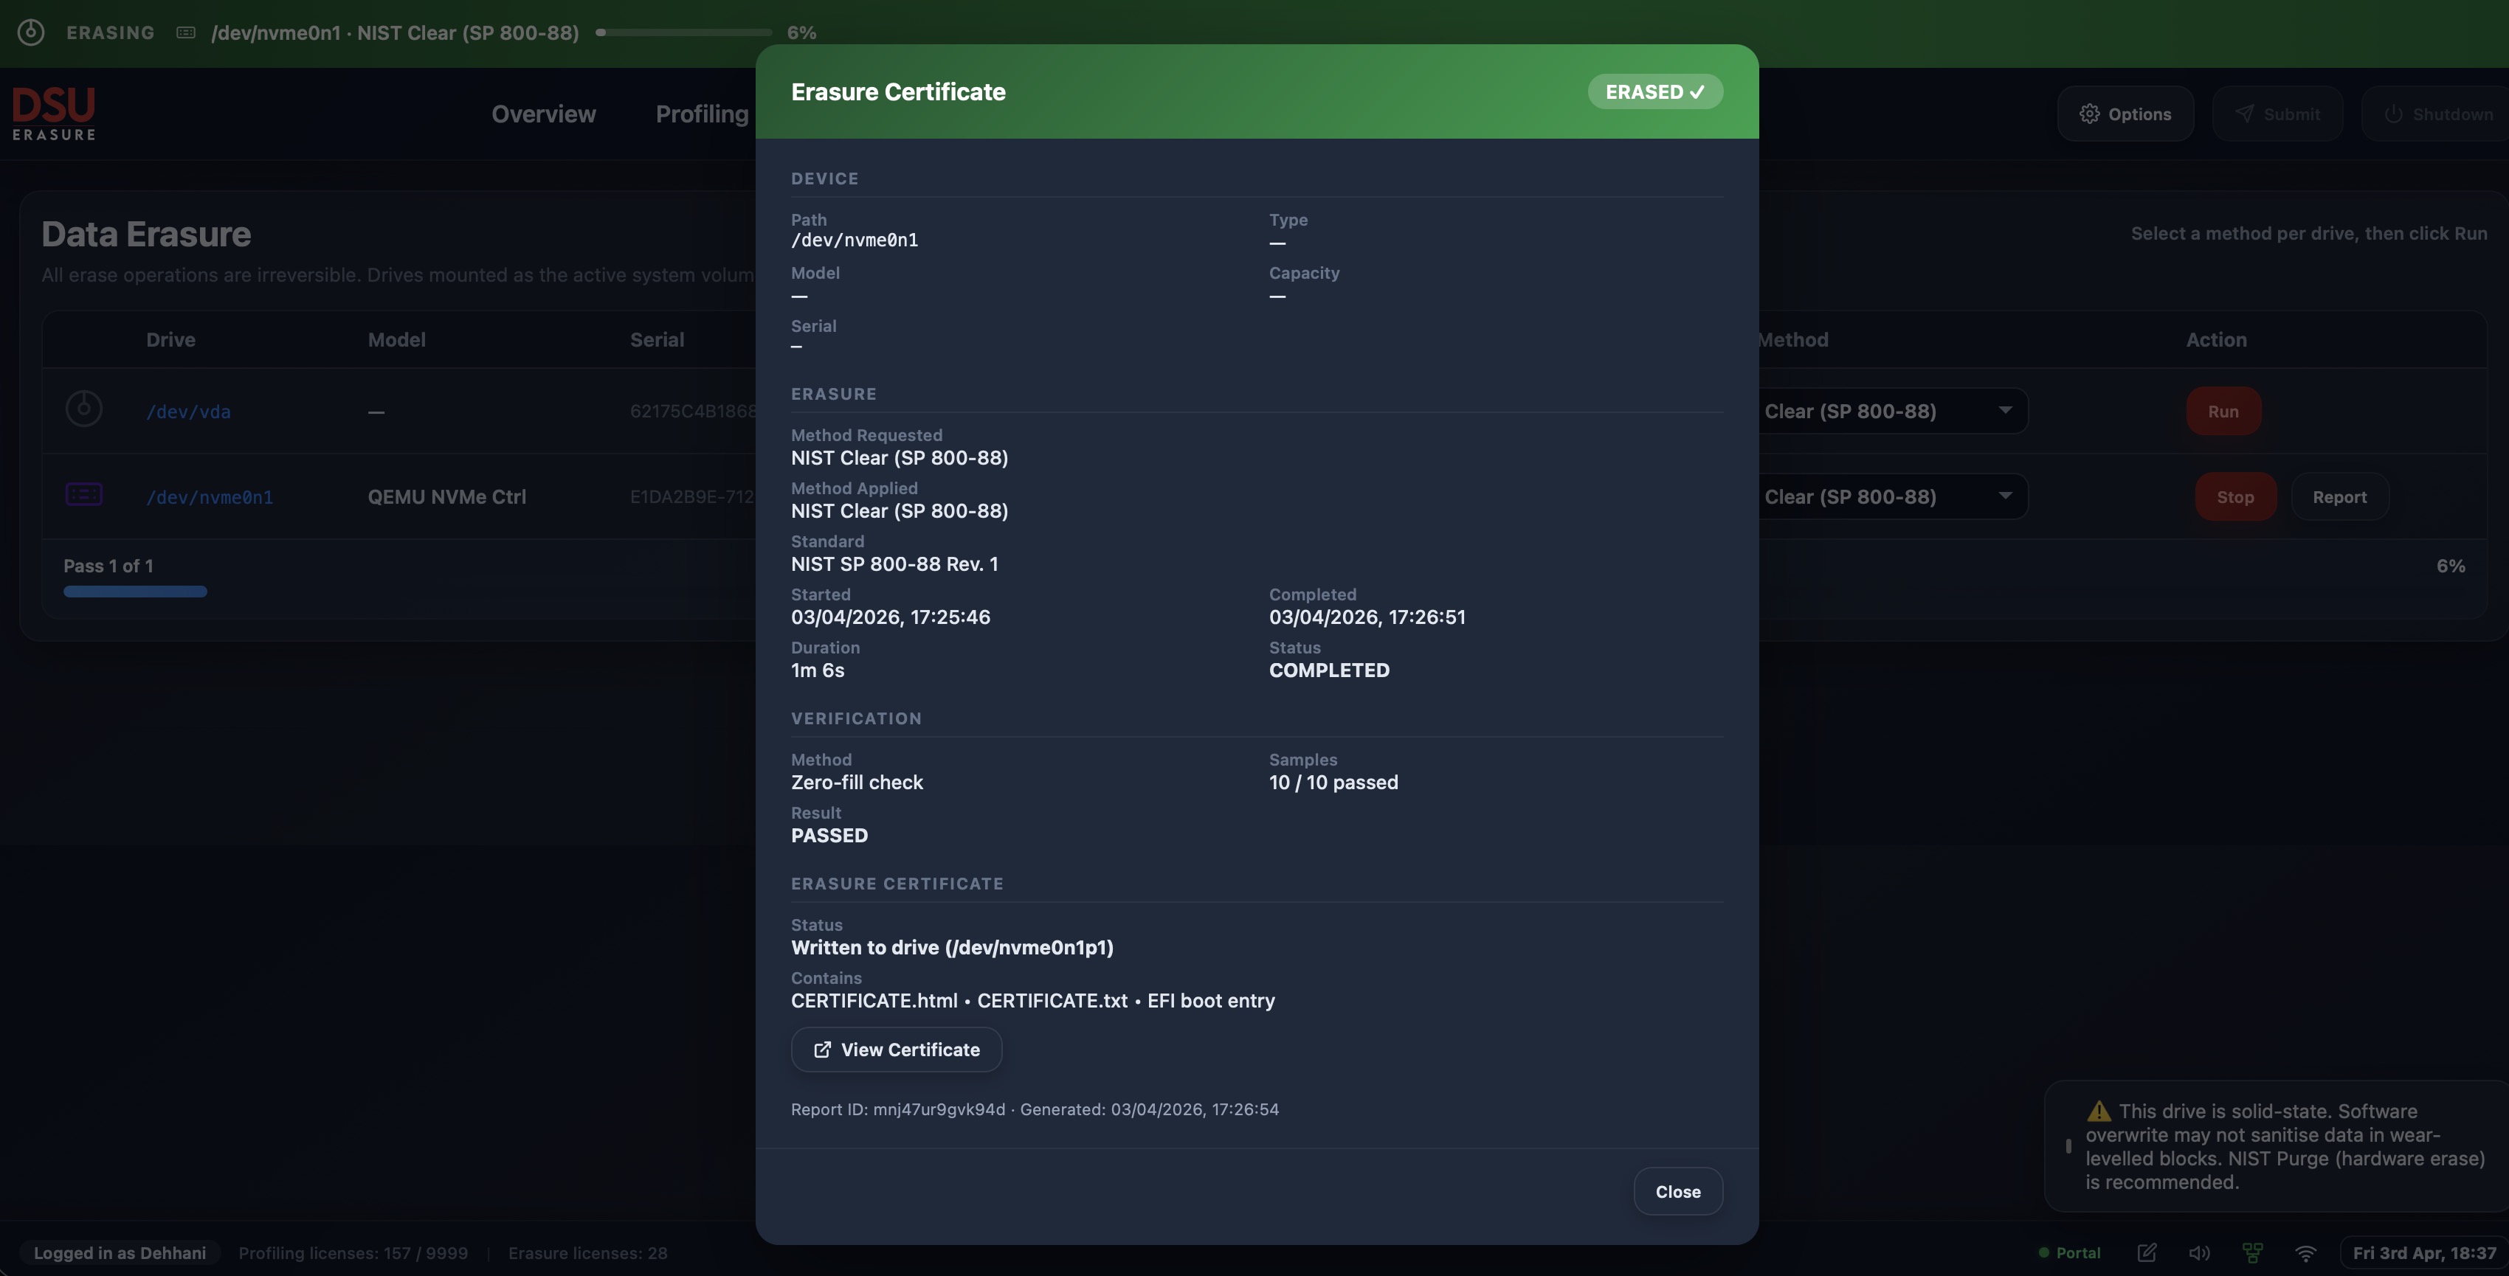Click the stopwatch erasing status icon
The width and height of the screenshot is (2509, 1276).
(x=30, y=32)
